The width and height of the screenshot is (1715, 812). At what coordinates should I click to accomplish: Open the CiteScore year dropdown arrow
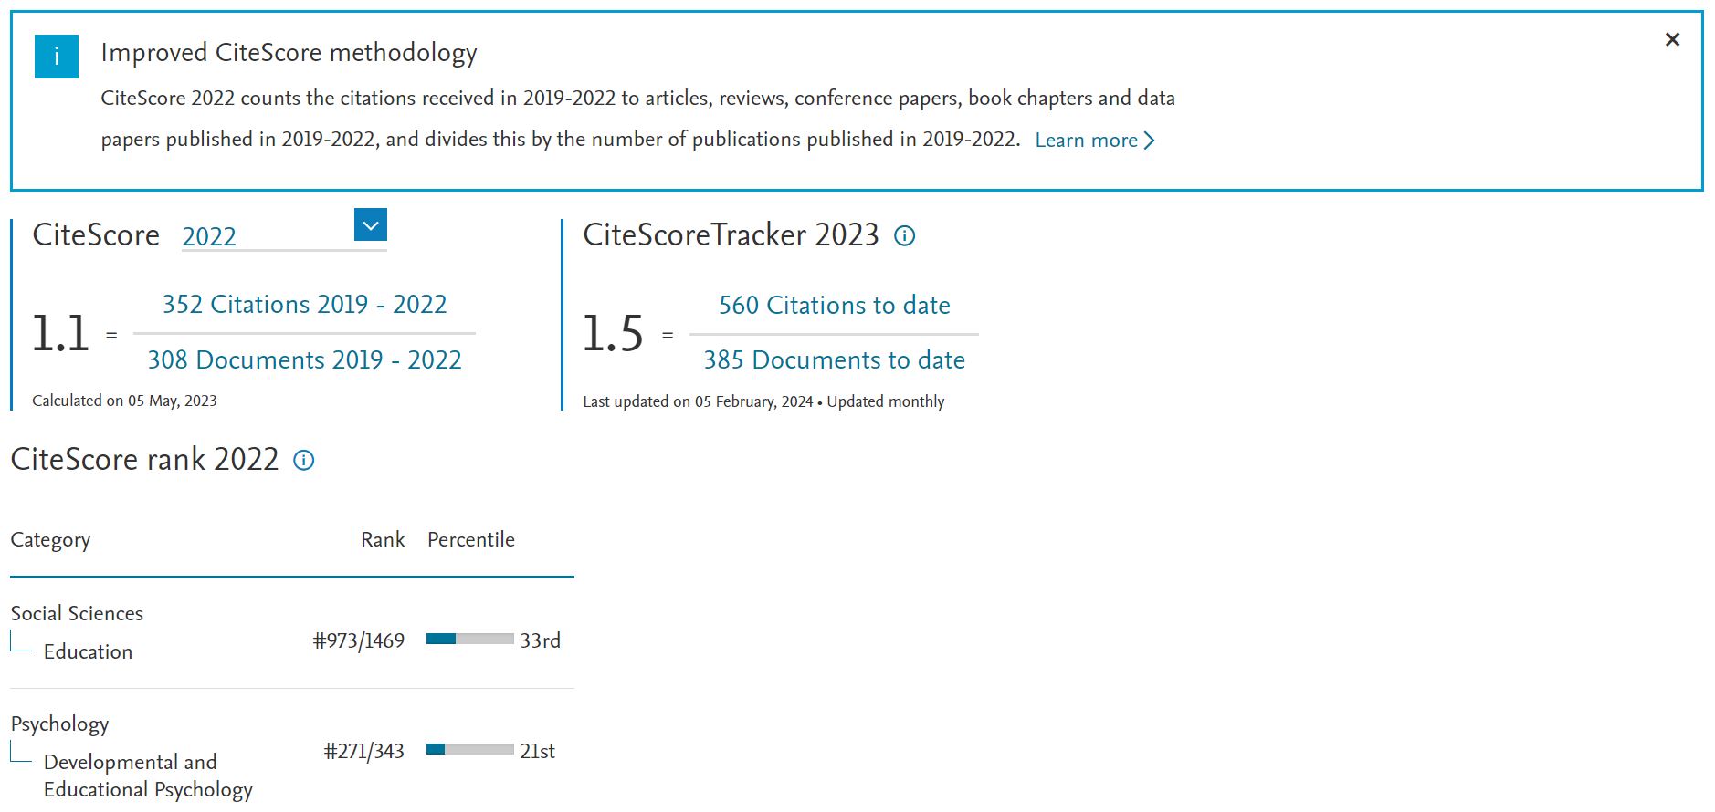(x=371, y=224)
